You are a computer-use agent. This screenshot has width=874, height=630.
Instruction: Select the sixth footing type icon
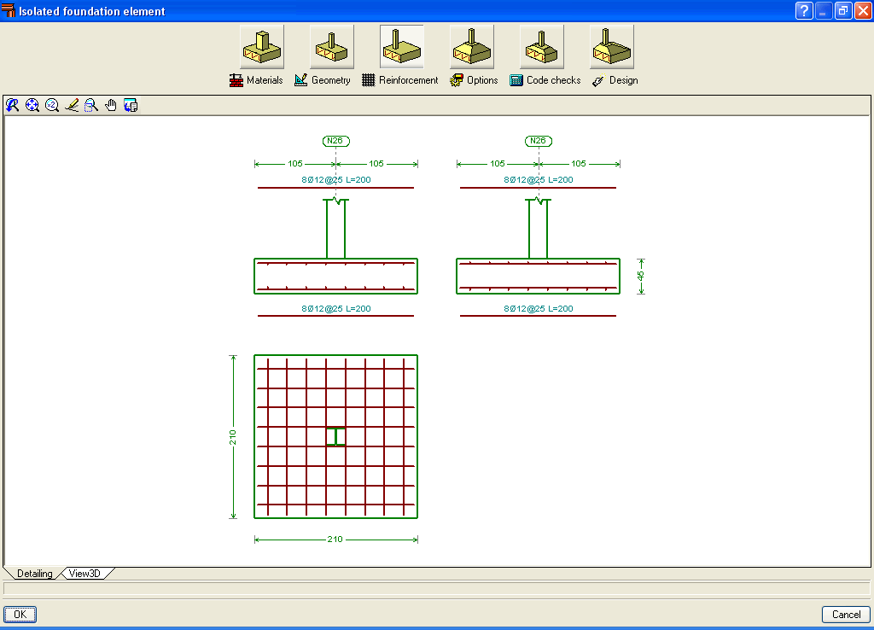coord(611,47)
